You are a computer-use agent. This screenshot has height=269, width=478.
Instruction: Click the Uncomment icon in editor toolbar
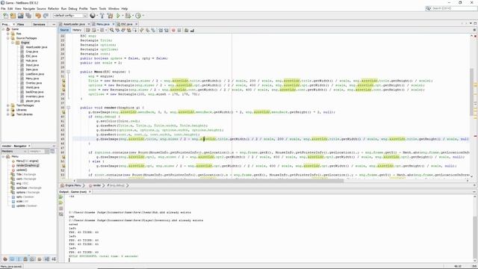tap(192, 30)
